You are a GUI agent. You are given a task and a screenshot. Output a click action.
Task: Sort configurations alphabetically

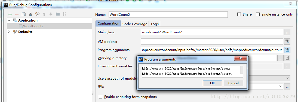pyautogui.click(x=64, y=14)
